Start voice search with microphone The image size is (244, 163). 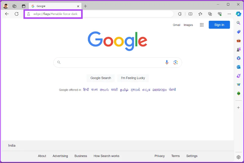click(167, 63)
